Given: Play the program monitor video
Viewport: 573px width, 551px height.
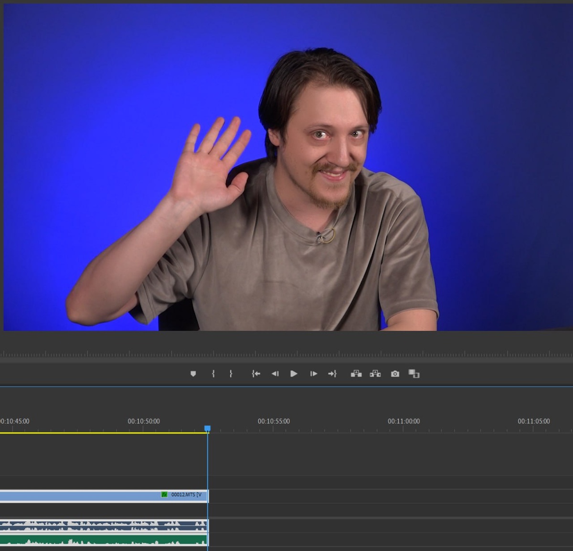Looking at the screenshot, I should [294, 374].
